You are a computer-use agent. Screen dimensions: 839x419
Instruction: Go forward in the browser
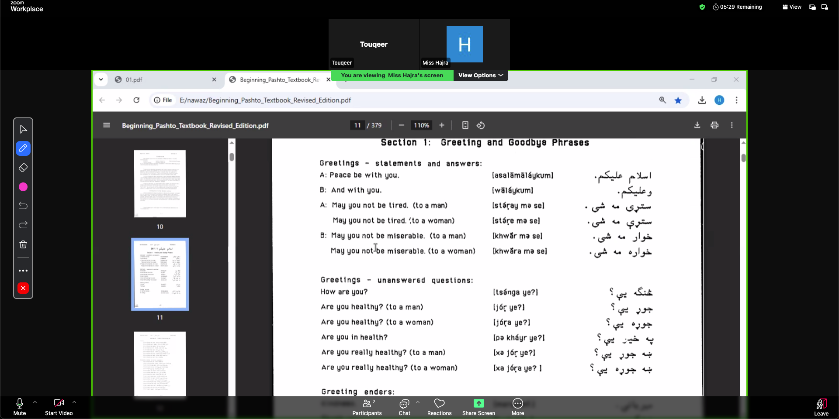tap(119, 100)
